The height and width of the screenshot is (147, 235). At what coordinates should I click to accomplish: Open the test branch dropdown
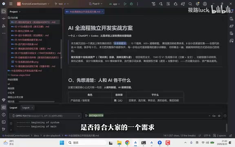(62, 4)
